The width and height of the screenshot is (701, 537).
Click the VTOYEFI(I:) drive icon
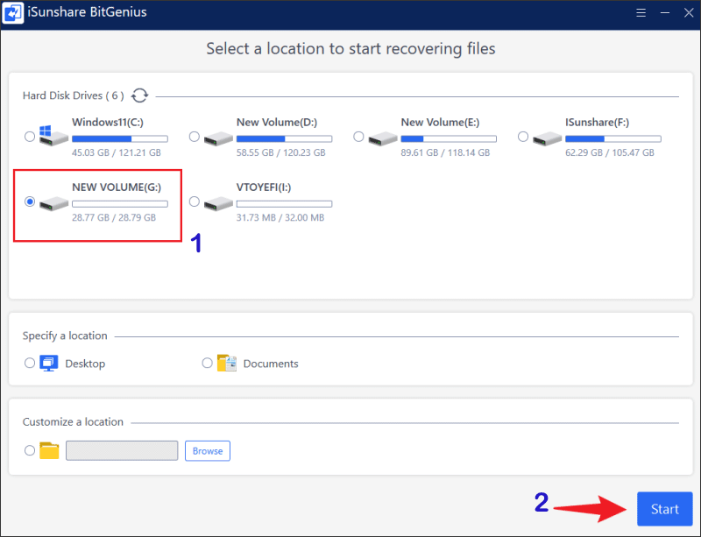[218, 202]
